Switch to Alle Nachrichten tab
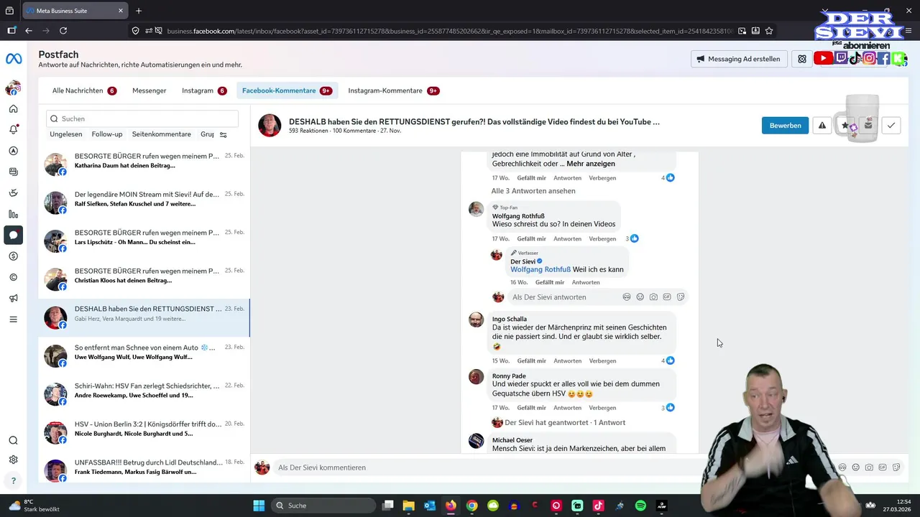The width and height of the screenshot is (920, 517). (84, 90)
